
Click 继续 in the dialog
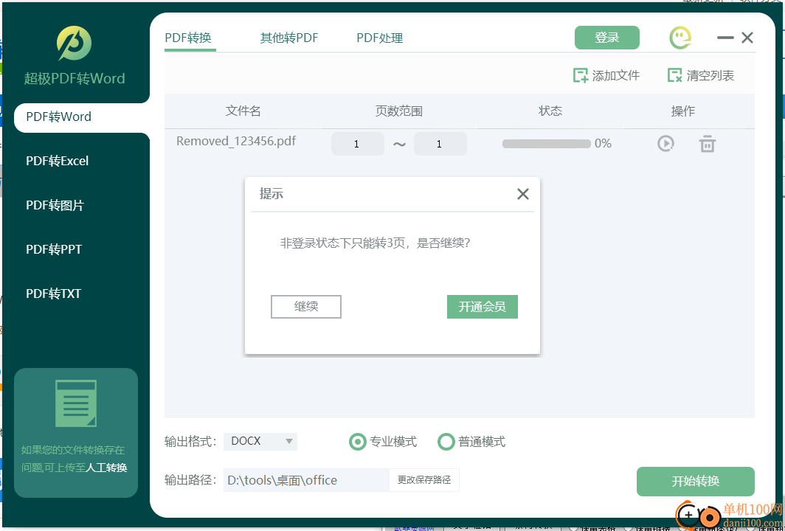306,307
